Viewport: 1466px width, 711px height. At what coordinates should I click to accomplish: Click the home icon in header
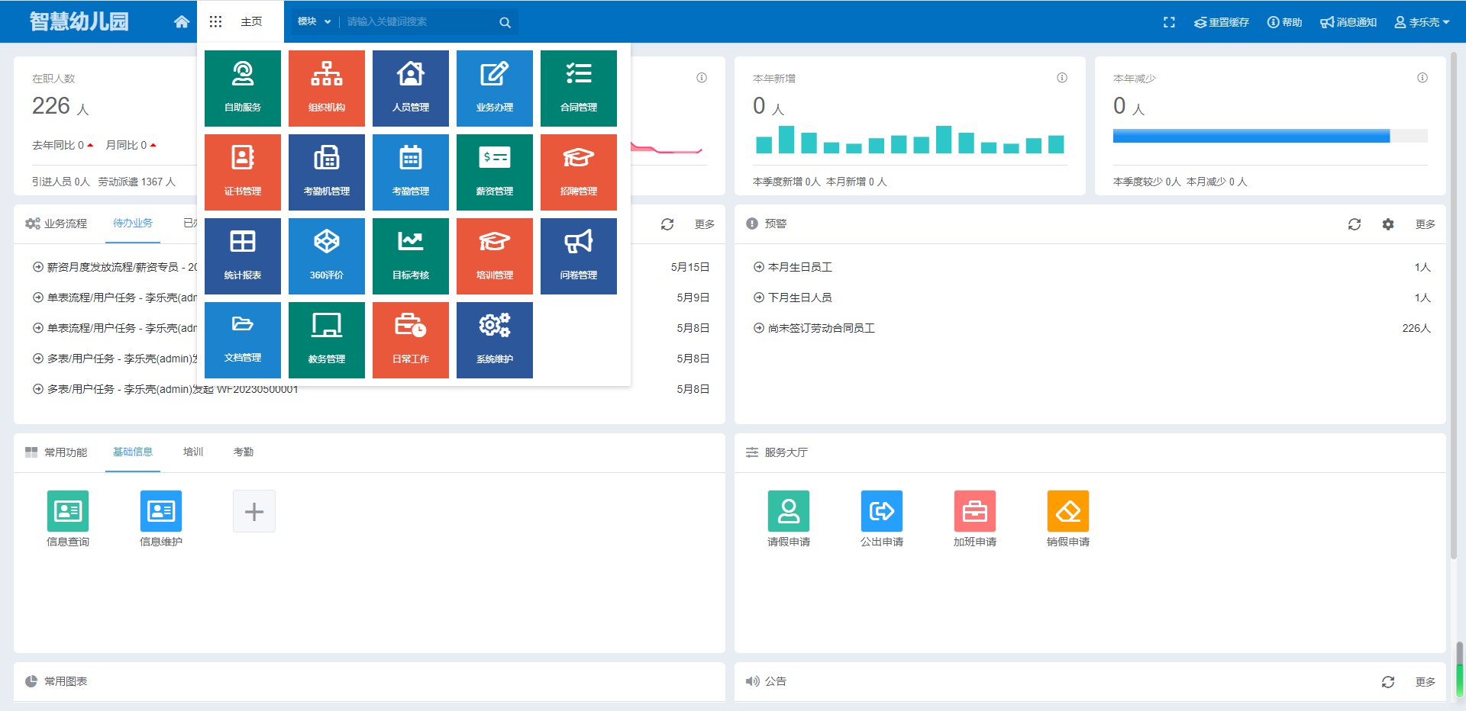182,21
